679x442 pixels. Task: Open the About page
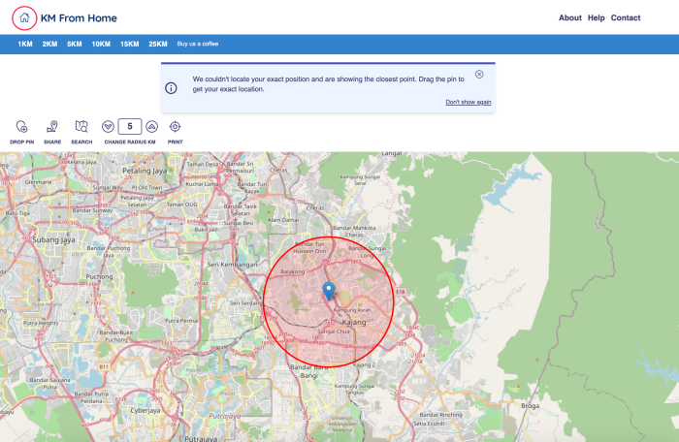pos(570,17)
